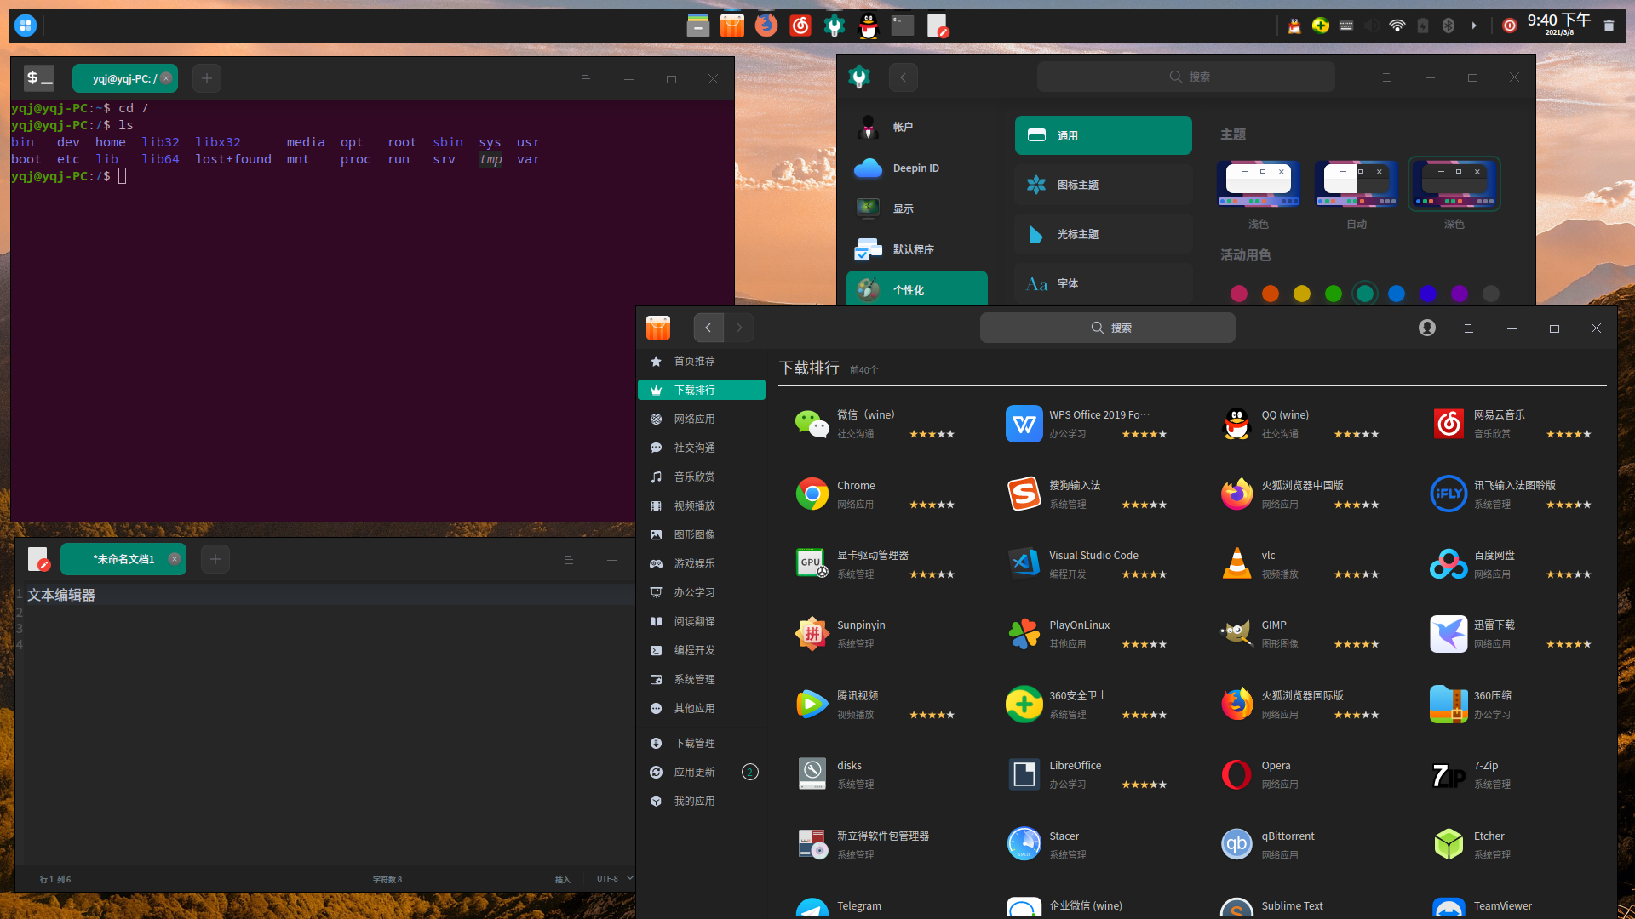
Task: Open the app store hamburger menu
Action: click(x=1469, y=328)
